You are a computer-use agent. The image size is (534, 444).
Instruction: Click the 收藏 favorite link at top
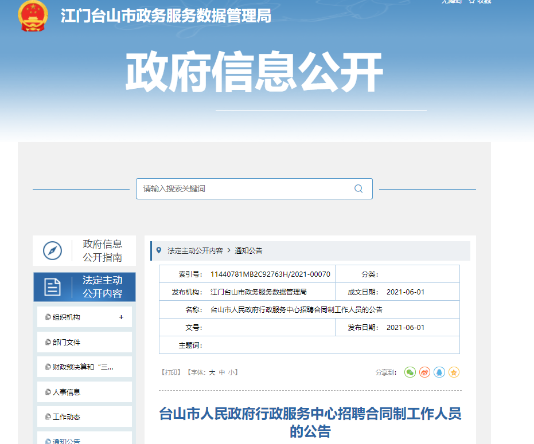click(x=480, y=2)
